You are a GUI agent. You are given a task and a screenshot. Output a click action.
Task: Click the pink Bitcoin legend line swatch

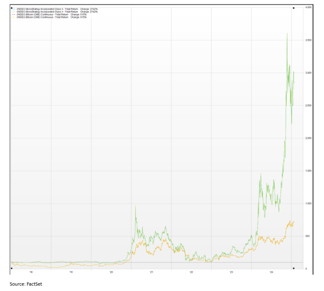pos(14,14)
